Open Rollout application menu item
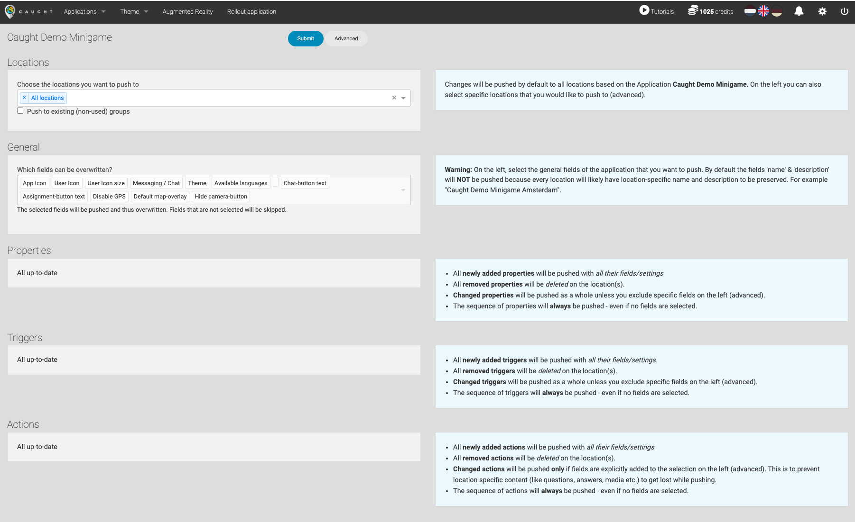The width and height of the screenshot is (855, 522). [x=251, y=11]
